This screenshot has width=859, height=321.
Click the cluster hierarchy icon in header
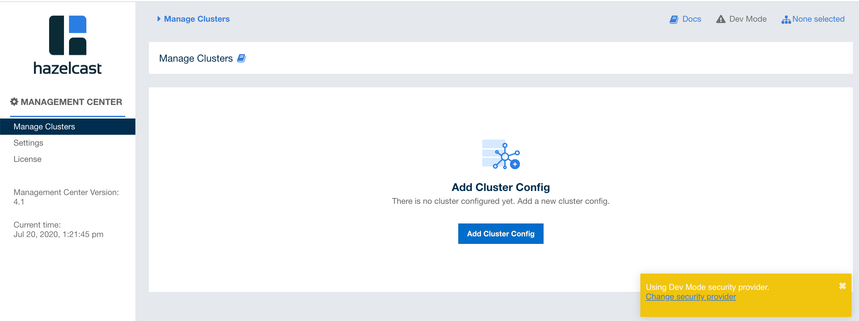[x=786, y=20]
